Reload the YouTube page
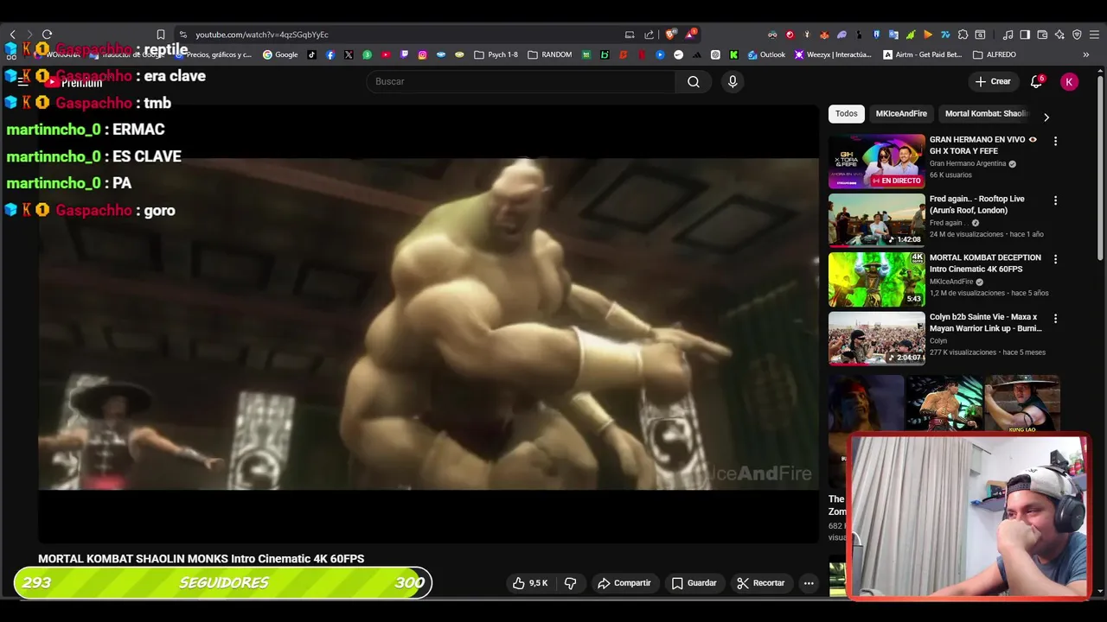This screenshot has height=622, width=1107. [x=47, y=35]
